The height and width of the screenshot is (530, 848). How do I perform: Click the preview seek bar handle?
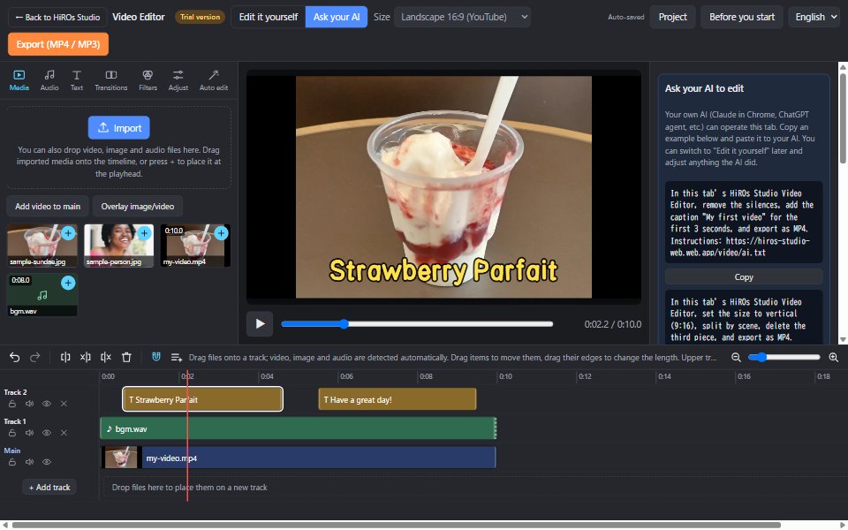344,324
